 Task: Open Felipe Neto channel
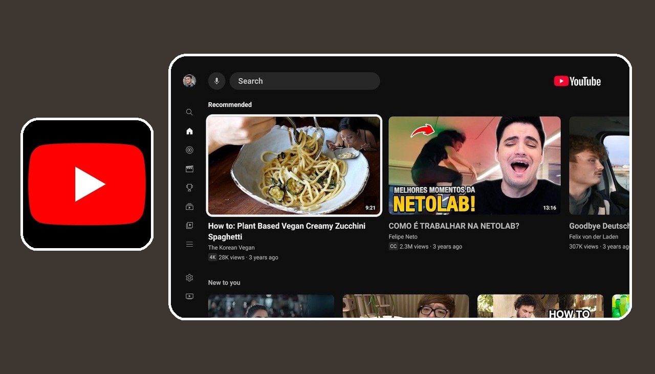(403, 237)
